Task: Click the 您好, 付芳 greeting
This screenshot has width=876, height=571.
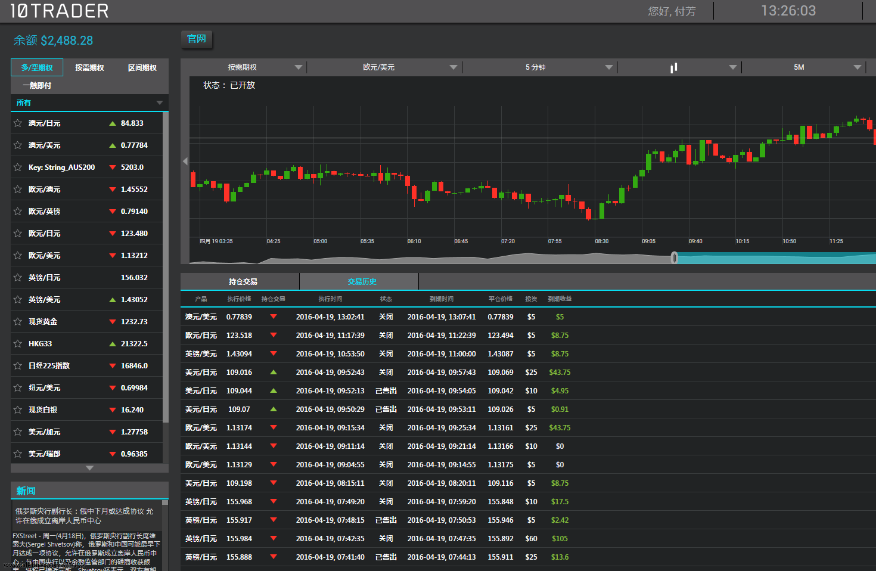Action: pyautogui.click(x=672, y=11)
